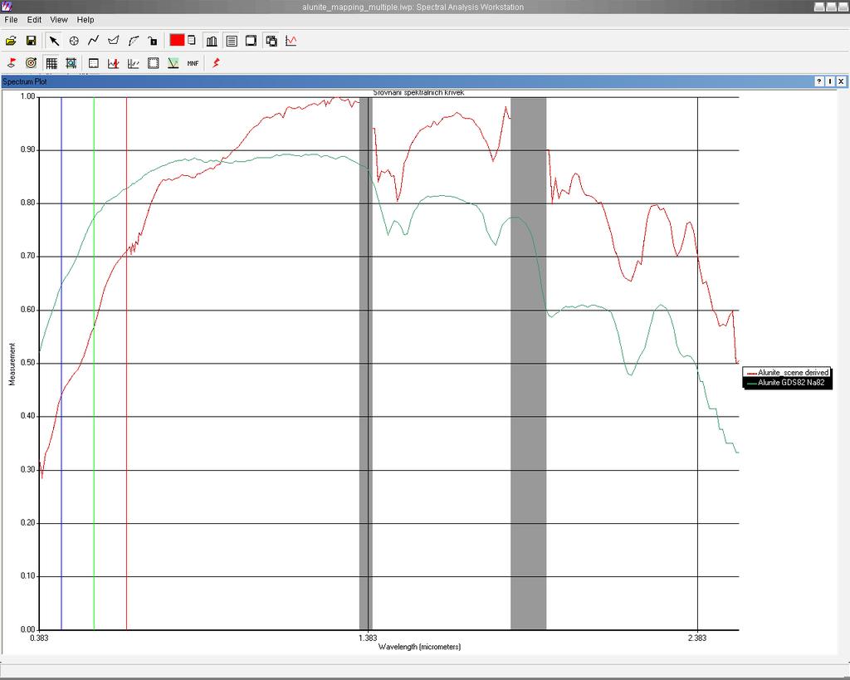Click the Spectrum Plot pin button
Image resolution: width=850 pixels, height=680 pixels.
pos(830,81)
